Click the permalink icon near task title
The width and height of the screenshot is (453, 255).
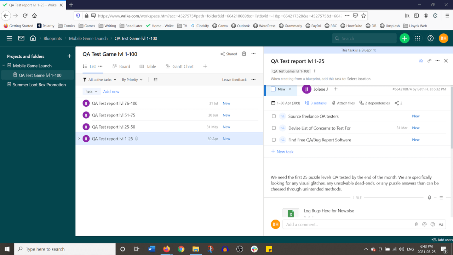click(x=429, y=61)
